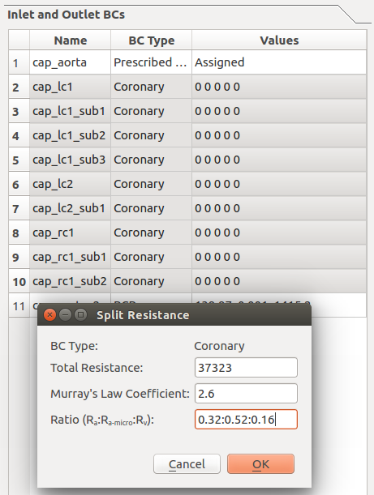Focus the Murray's Law Coefficient field
Image resolution: width=374 pixels, height=495 pixels.
[x=246, y=394]
